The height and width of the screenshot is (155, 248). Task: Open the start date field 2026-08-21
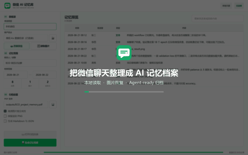[16, 75]
